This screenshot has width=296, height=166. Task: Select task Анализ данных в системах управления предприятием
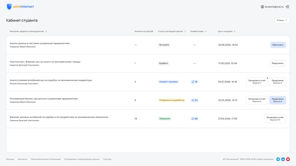click(40, 43)
